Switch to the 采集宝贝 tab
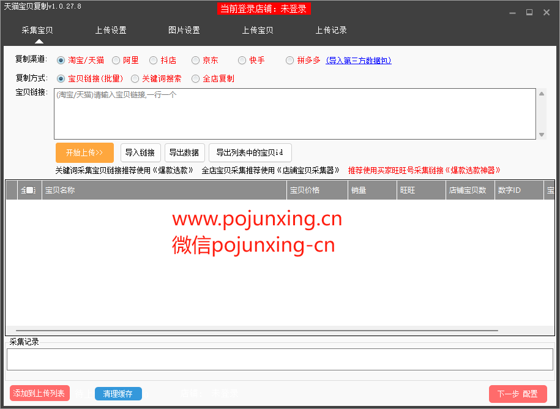 click(37, 31)
